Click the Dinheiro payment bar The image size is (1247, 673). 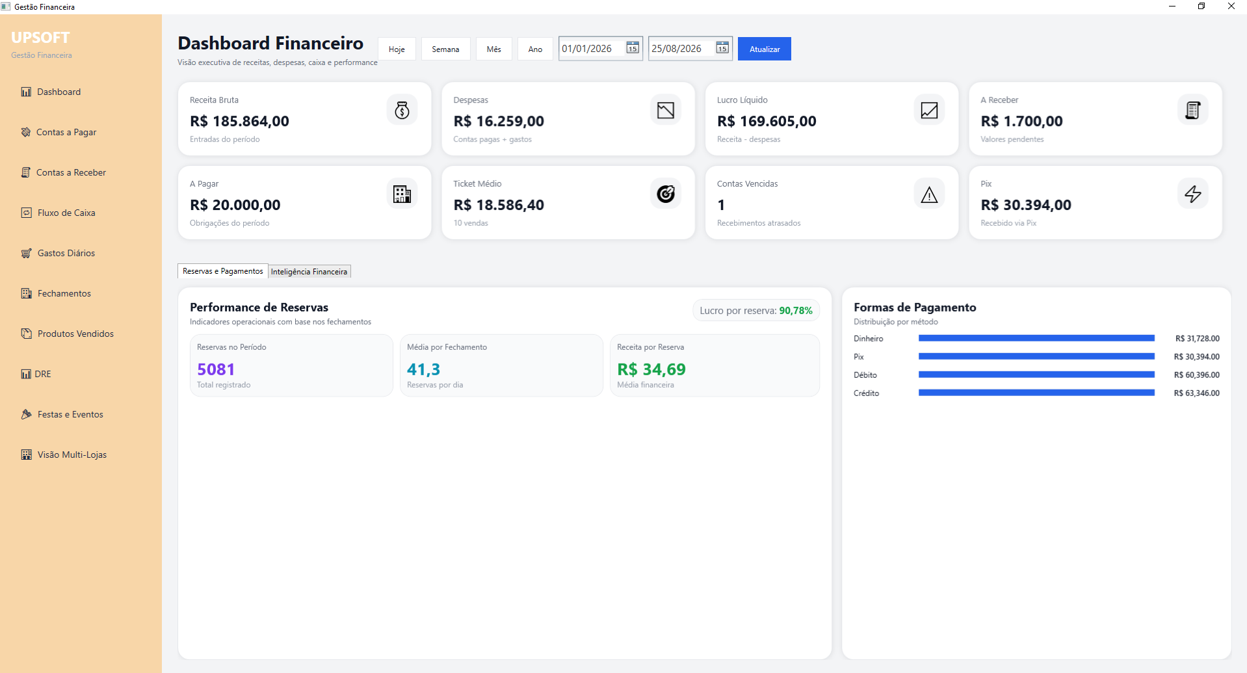[x=1036, y=338]
